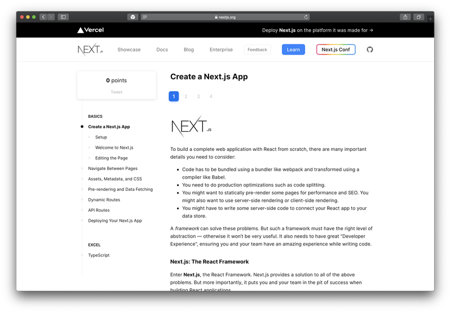This screenshot has height=313, width=451.
Task: Go to lesson page 4
Action: (211, 96)
